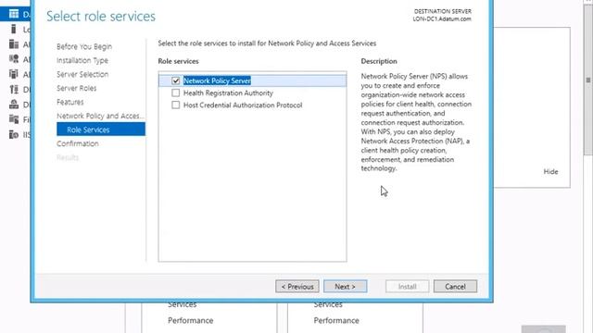Select 'Network Policy Server' label text
Screen dimensions: 593x333
pos(217,80)
